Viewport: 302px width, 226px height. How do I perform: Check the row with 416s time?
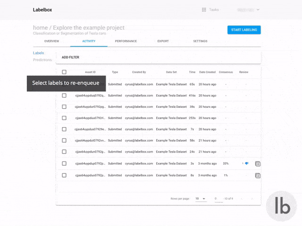pos(64,96)
